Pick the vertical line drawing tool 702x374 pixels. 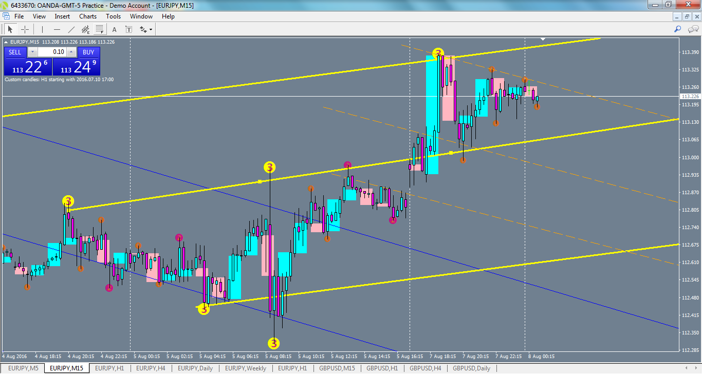coord(42,29)
